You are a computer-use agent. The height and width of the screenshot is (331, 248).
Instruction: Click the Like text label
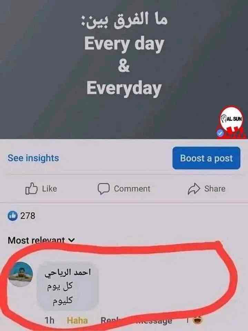pyautogui.click(x=49, y=189)
